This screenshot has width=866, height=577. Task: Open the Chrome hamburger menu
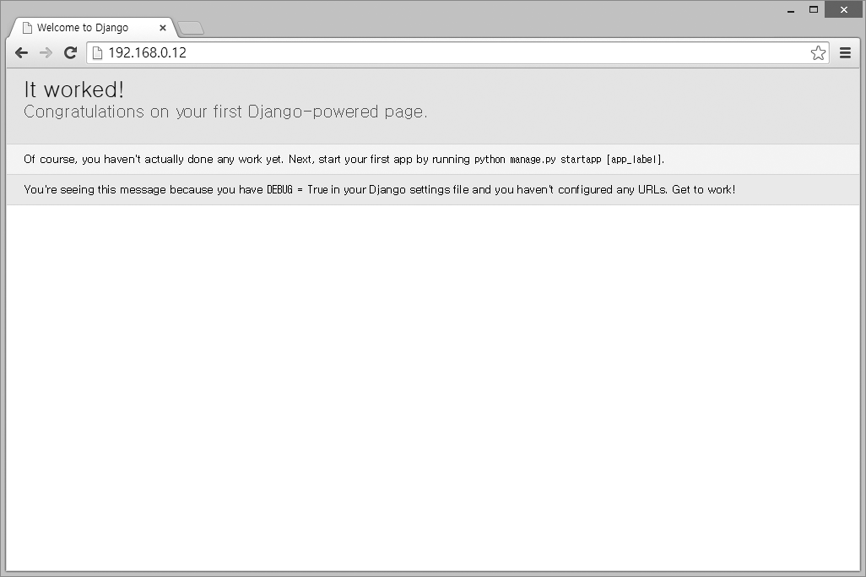click(x=845, y=53)
